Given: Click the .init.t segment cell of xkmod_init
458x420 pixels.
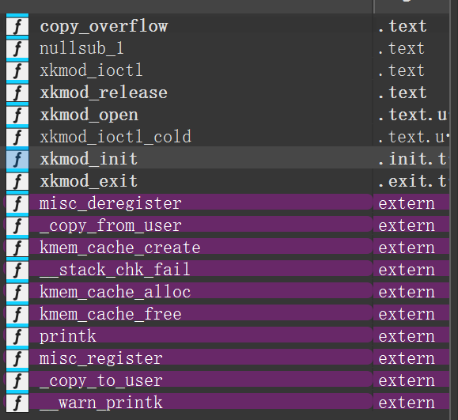Looking at the screenshot, I should (412, 159).
